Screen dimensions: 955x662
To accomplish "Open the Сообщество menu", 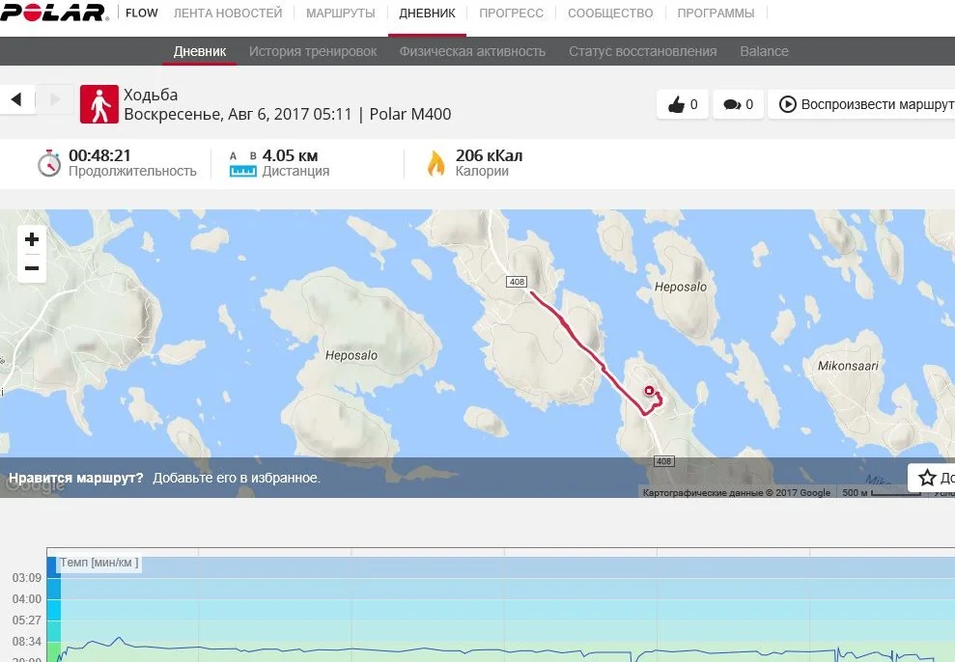I will pyautogui.click(x=610, y=13).
